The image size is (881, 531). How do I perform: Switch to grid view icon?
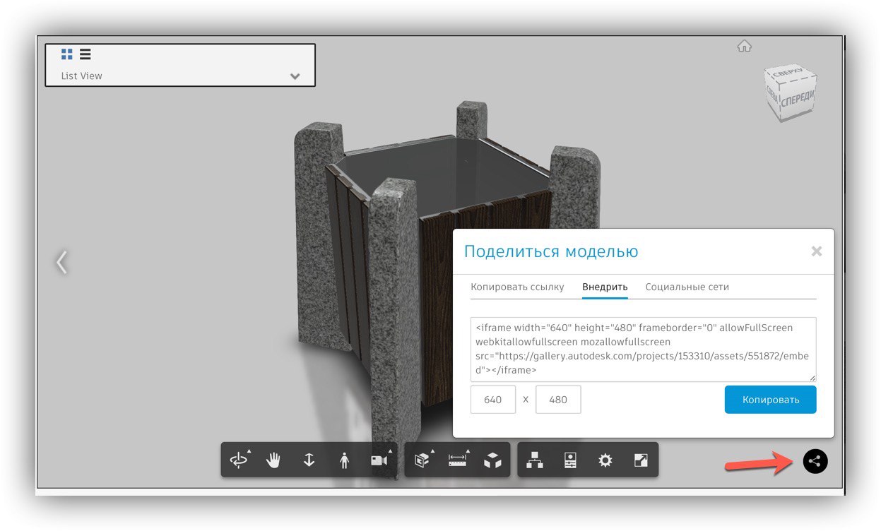[x=67, y=54]
